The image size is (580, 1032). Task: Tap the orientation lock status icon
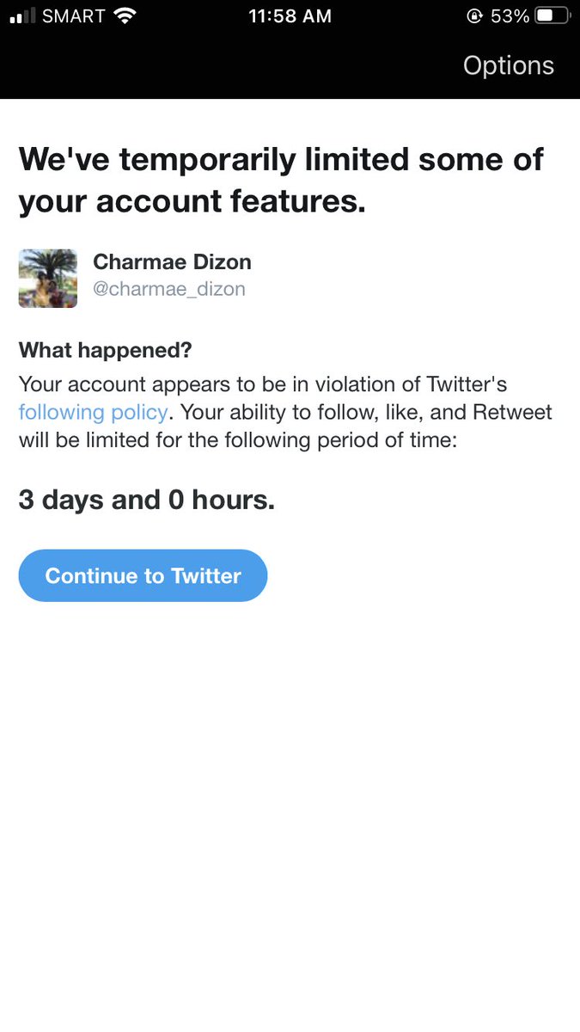coord(473,16)
